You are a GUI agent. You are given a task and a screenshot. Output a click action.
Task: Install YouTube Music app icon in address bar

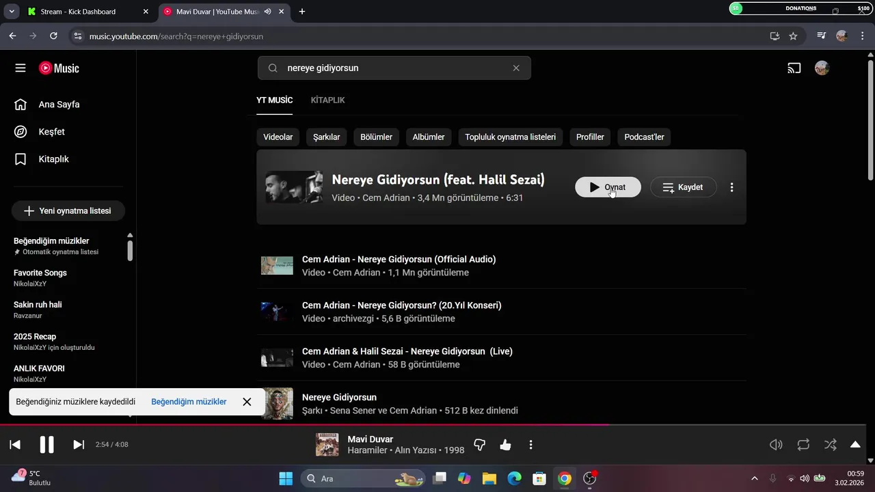[775, 36]
